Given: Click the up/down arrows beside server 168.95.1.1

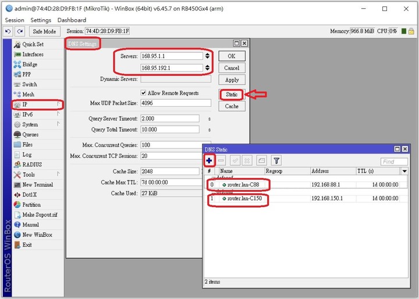Looking at the screenshot, I should [207, 56].
